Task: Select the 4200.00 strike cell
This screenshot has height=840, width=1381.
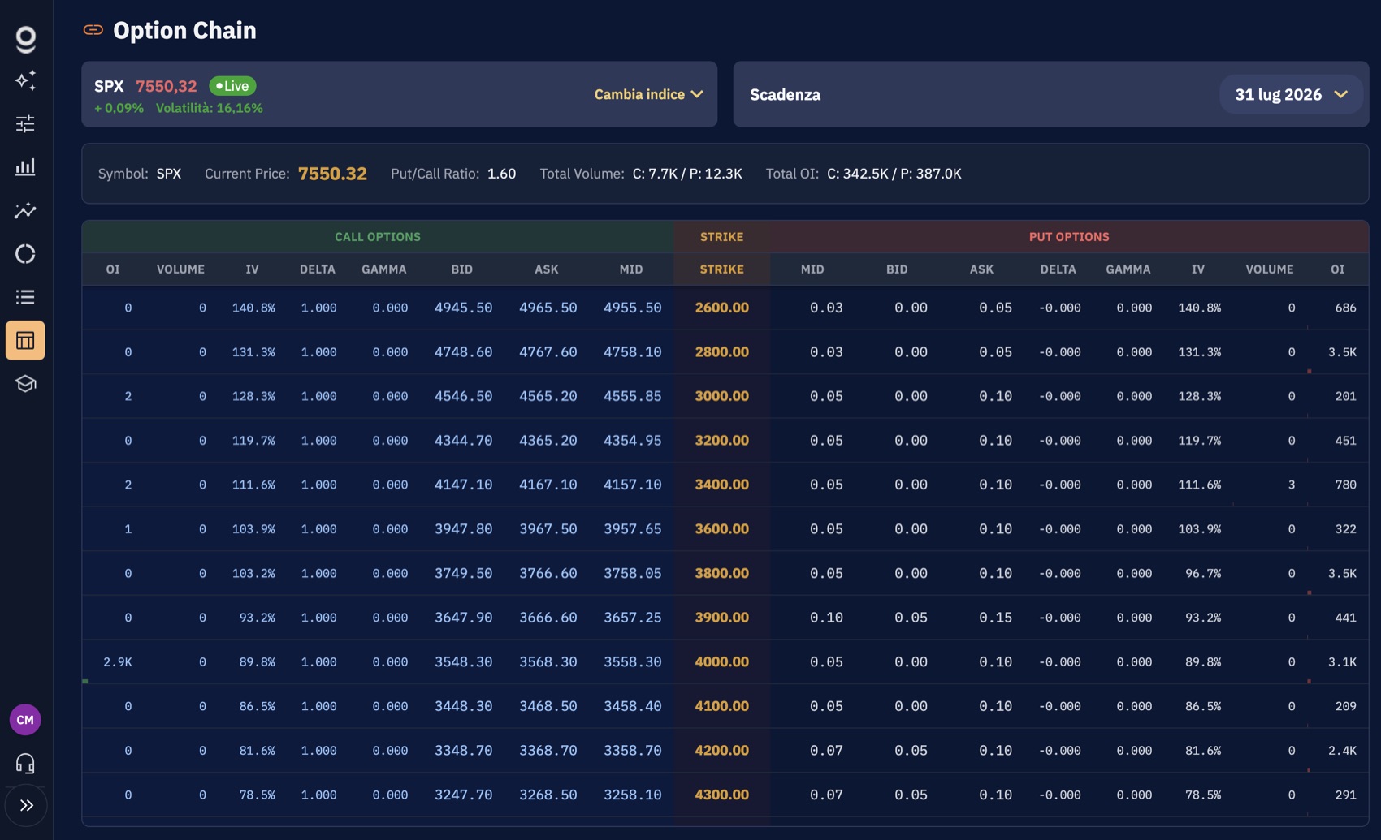Action: (x=722, y=751)
